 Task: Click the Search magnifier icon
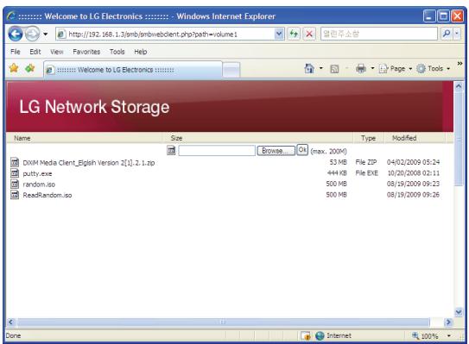pos(447,34)
